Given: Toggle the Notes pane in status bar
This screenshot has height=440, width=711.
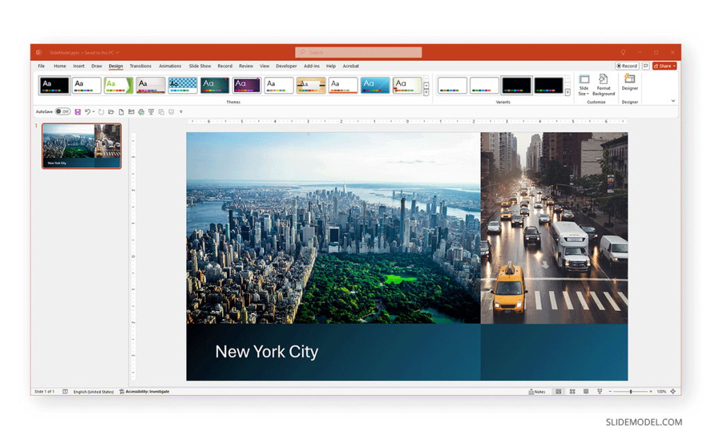Looking at the screenshot, I should (x=537, y=391).
